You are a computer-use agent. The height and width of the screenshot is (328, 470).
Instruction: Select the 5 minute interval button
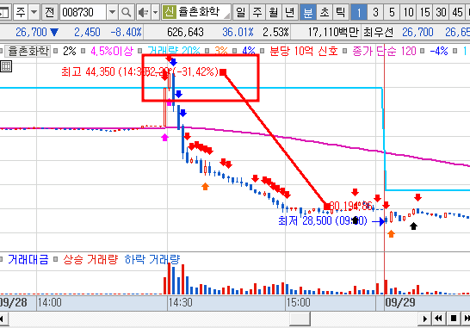(x=392, y=12)
